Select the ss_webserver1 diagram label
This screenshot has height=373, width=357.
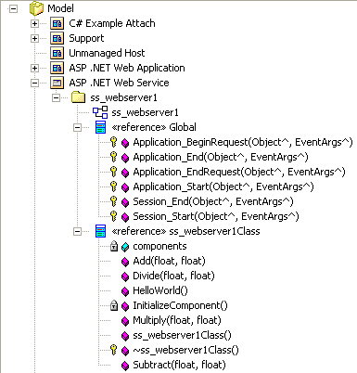coord(145,113)
